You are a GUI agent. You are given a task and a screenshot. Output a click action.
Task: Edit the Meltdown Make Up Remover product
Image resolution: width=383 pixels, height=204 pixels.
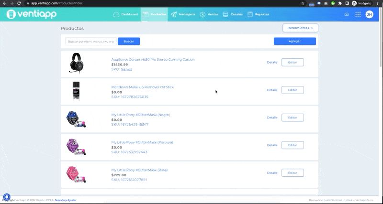[293, 90]
